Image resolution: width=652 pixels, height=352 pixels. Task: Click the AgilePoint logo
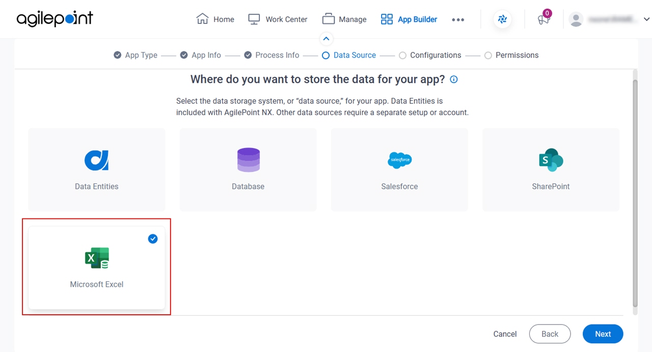55,19
